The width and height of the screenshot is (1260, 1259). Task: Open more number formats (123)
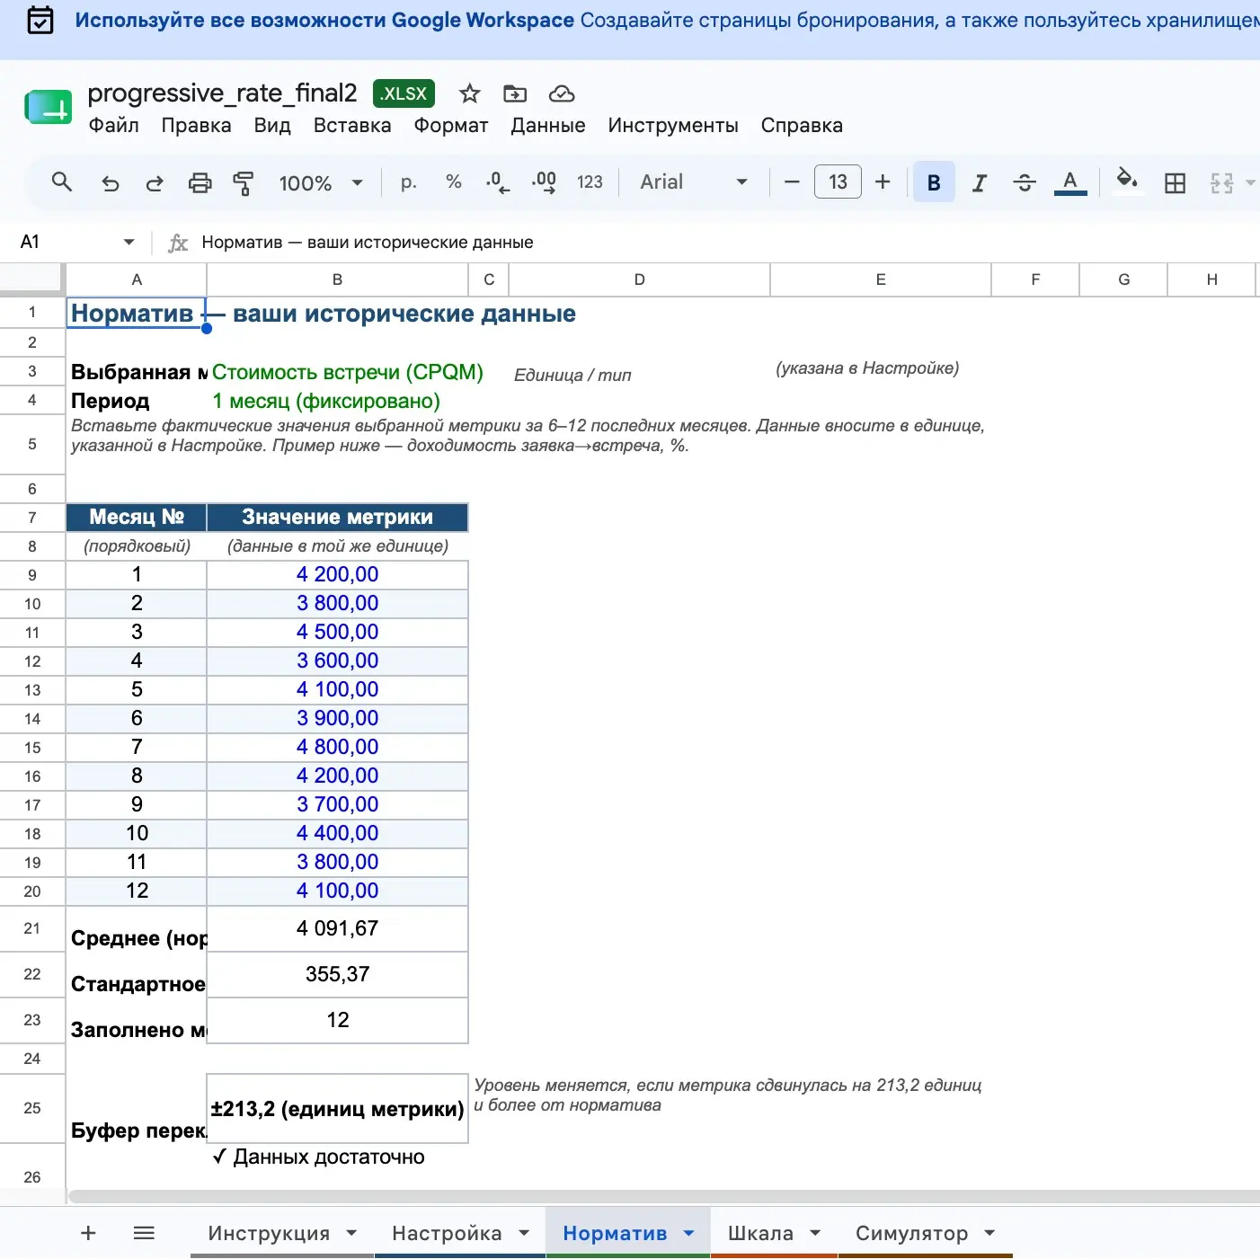tap(590, 182)
